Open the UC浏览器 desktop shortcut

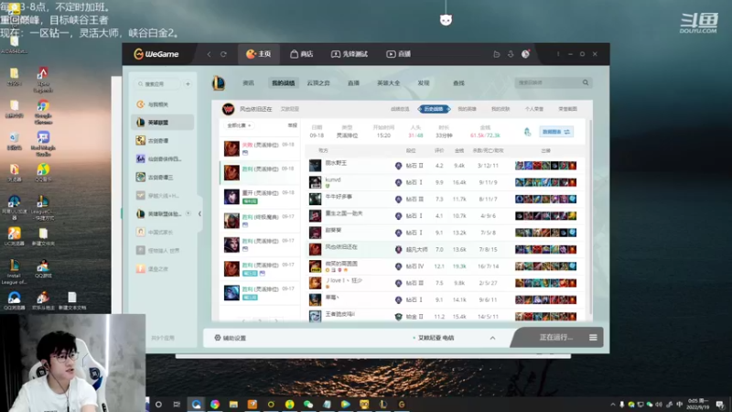tap(14, 236)
